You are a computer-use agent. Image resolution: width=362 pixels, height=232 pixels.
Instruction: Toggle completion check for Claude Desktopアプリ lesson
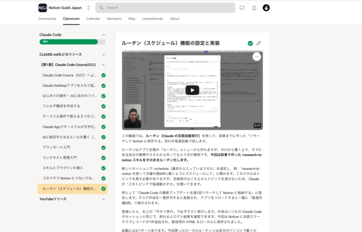104,86
